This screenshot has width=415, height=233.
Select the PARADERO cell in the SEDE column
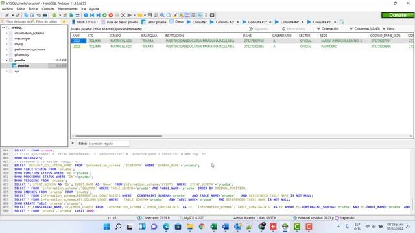[329, 46]
